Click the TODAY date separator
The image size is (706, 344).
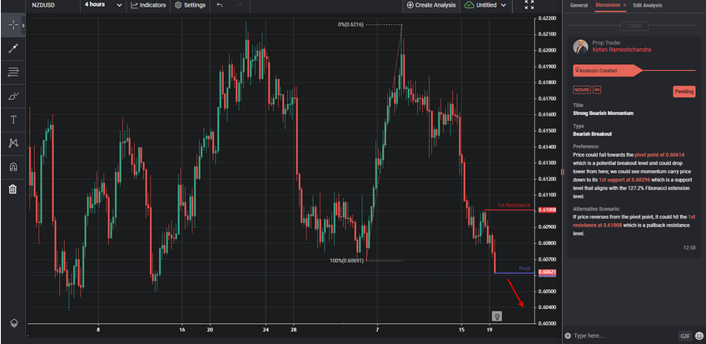(634, 26)
